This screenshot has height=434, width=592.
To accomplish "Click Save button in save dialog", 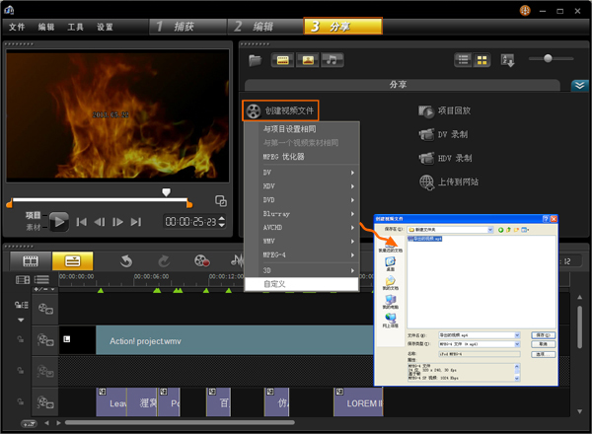I will point(543,335).
